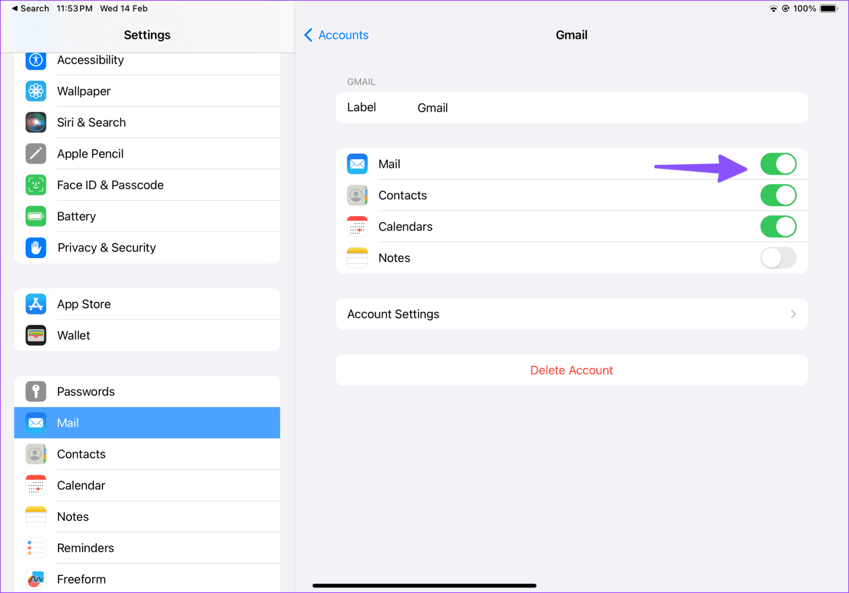Screen dimensions: 849x593
Task: Tap the battery indicator in status bar
Action: pos(829,9)
